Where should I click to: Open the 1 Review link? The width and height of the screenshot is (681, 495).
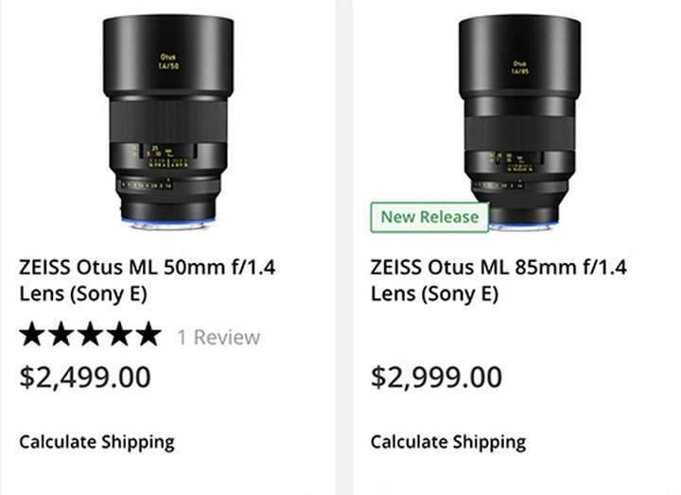[x=218, y=336]
